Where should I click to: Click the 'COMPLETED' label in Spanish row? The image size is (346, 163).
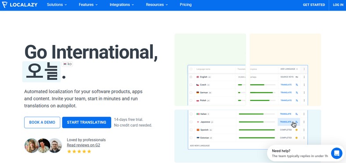(286, 130)
